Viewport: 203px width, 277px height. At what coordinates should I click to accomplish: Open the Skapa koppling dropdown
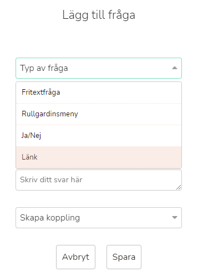coord(99,218)
